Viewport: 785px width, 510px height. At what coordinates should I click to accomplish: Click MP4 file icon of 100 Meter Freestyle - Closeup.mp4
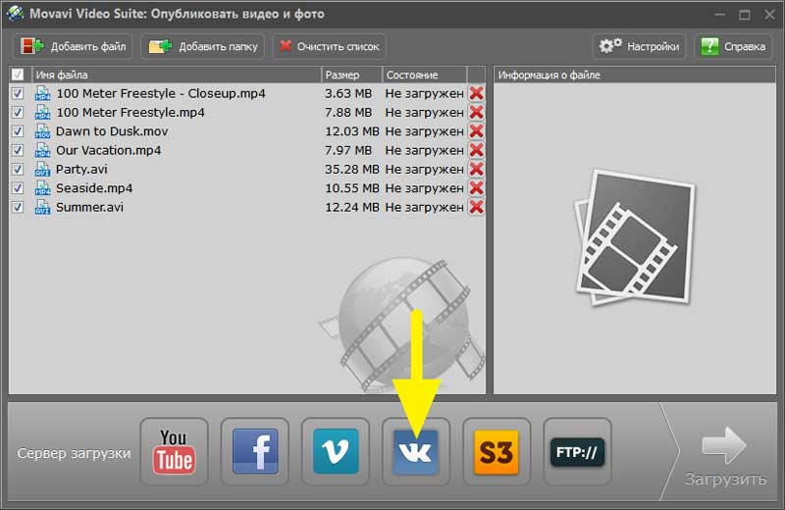pyautogui.click(x=42, y=93)
